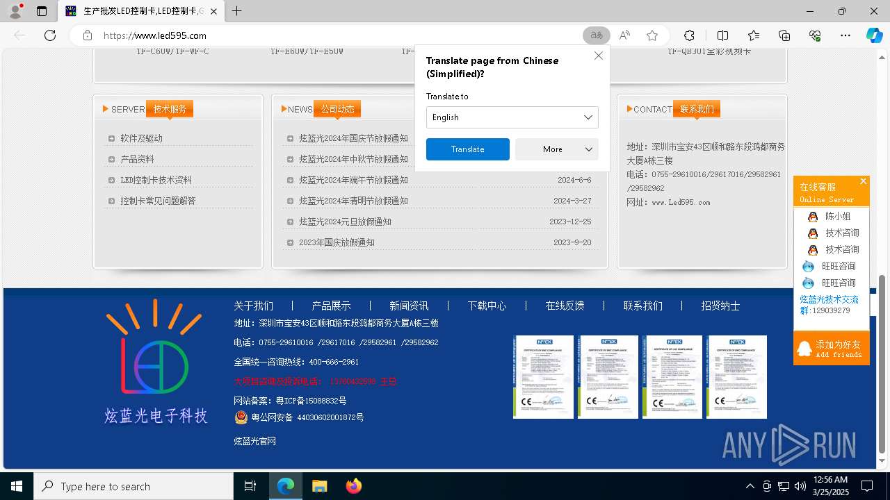Click the last CE certificate thumbnail
This screenshot has width=890, height=500.
tap(736, 377)
